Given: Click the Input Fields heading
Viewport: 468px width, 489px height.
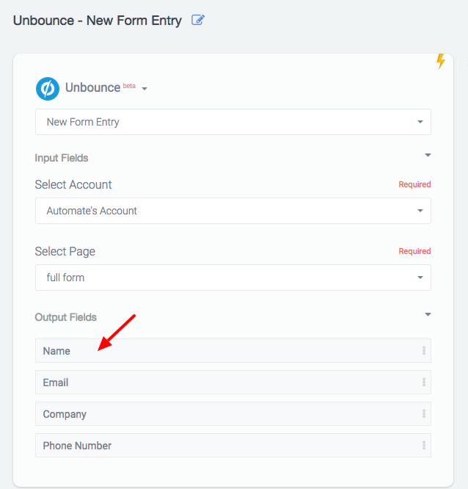Looking at the screenshot, I should pyautogui.click(x=62, y=158).
